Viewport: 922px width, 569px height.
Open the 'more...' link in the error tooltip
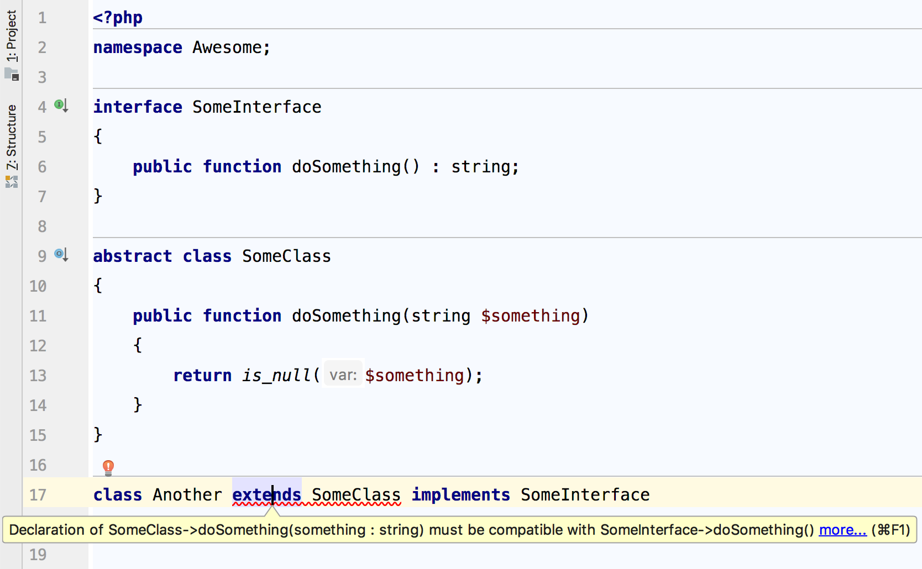[842, 530]
